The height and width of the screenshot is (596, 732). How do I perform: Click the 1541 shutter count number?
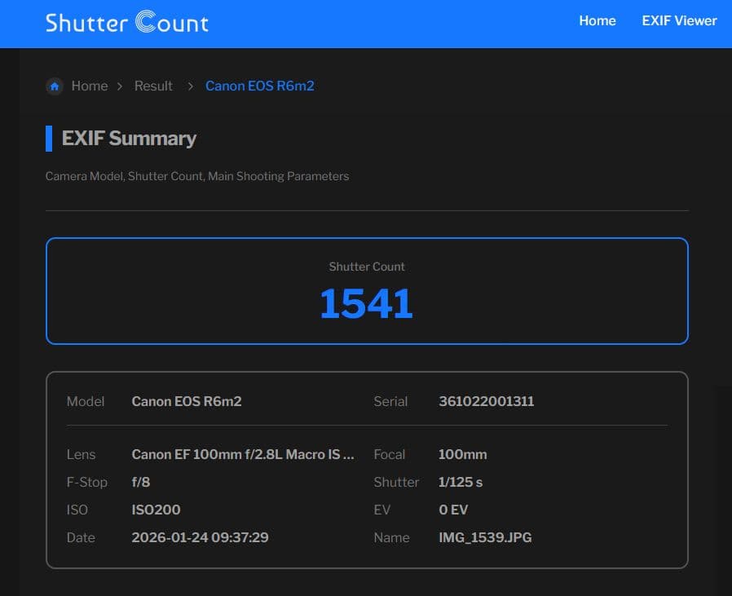click(x=366, y=303)
